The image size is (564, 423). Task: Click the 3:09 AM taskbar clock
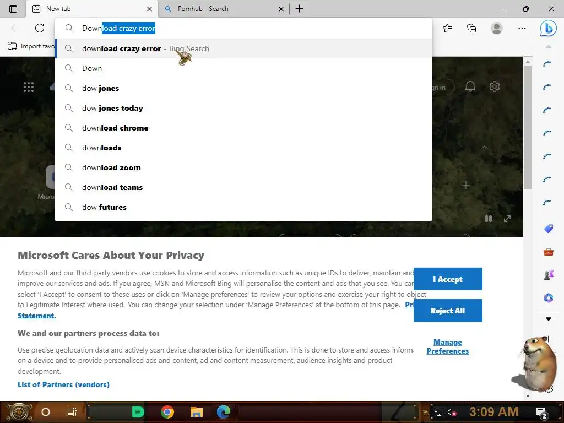pyautogui.click(x=493, y=412)
